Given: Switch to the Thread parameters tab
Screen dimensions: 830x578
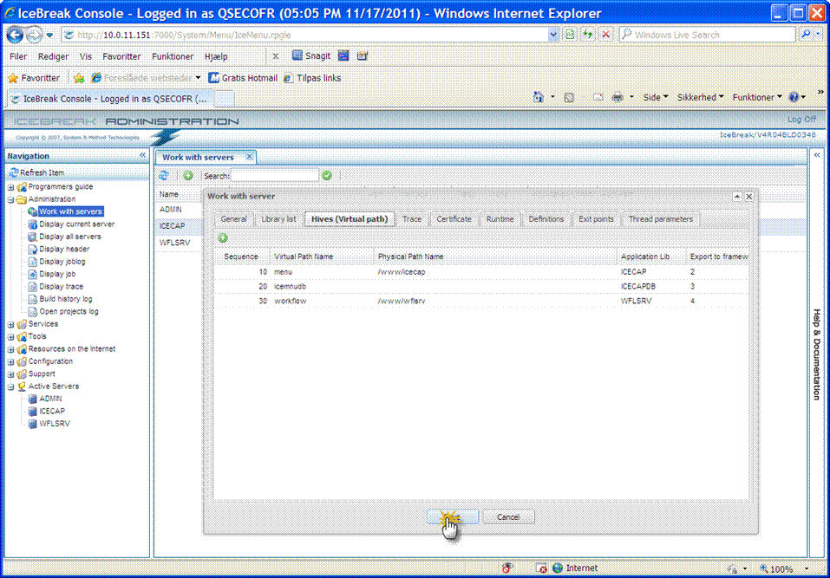Looking at the screenshot, I should point(661,219).
